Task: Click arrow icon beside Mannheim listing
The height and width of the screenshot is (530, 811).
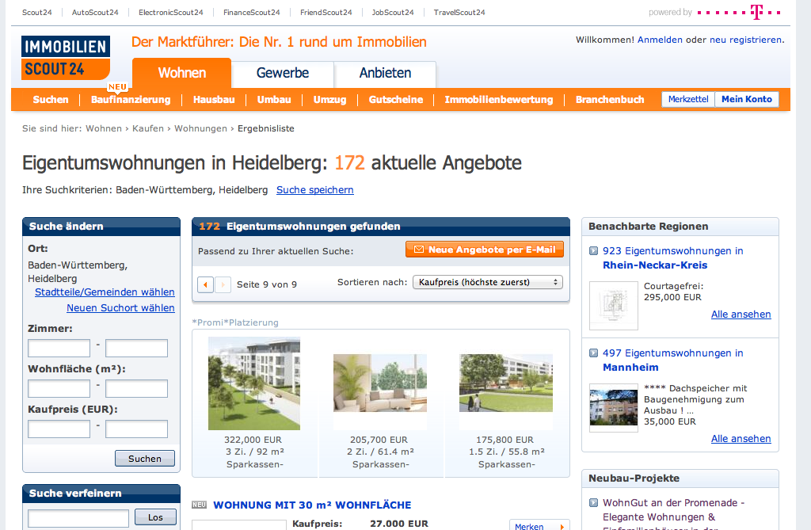Action: click(594, 353)
